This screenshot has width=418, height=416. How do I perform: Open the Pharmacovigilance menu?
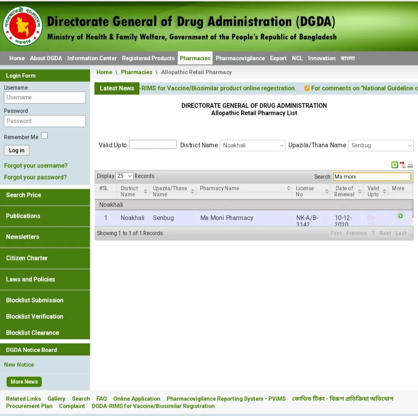click(240, 58)
